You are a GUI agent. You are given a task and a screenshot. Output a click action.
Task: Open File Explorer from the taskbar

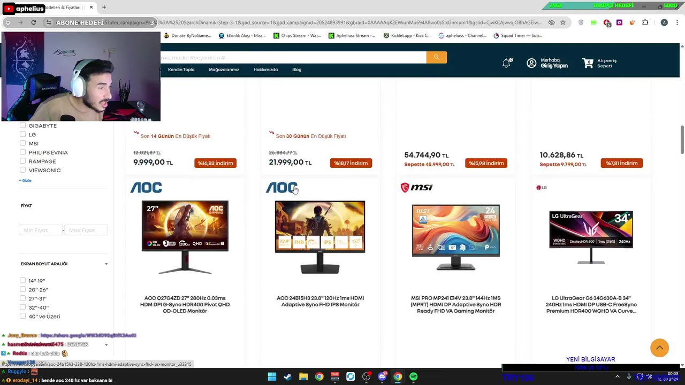pos(303,376)
